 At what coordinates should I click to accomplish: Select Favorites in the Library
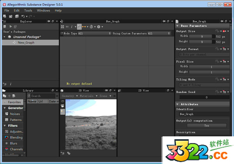tap(13, 102)
